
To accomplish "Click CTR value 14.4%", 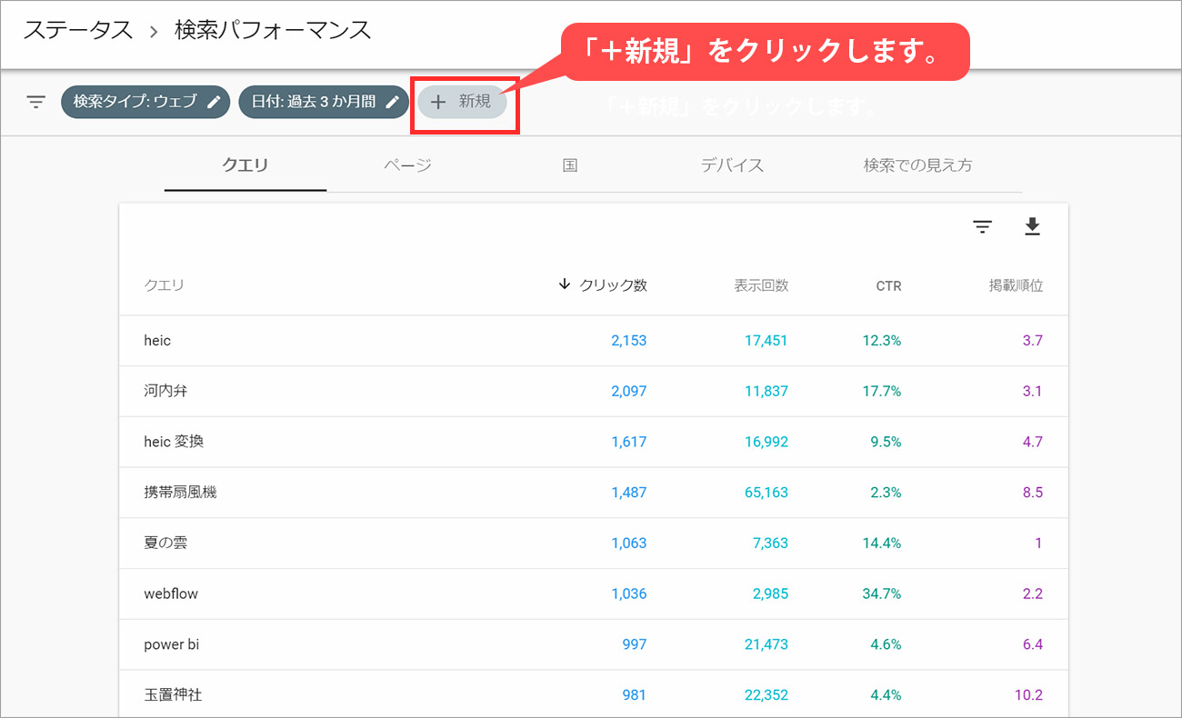I will tap(882, 543).
